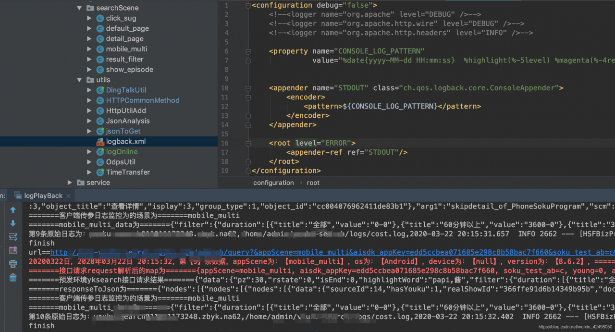Select logback.xml in the project tree

(x=109, y=141)
